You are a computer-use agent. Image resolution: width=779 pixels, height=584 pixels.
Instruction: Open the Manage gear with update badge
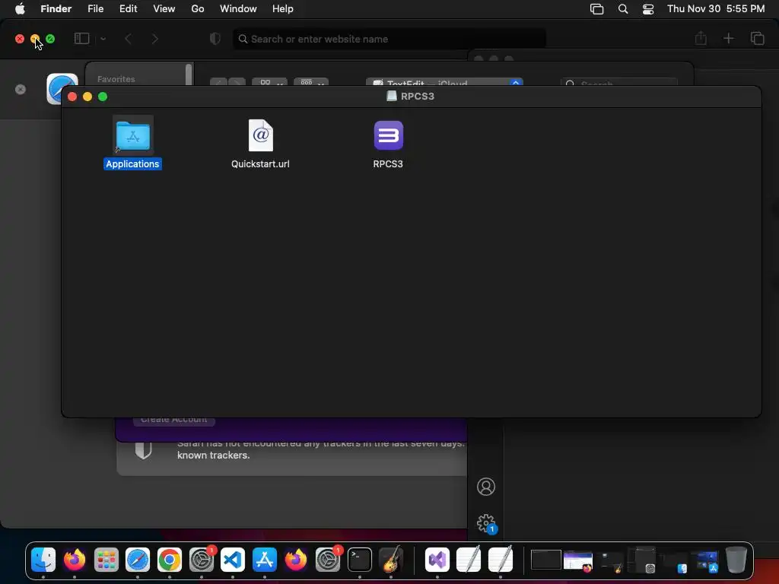pyautogui.click(x=486, y=523)
